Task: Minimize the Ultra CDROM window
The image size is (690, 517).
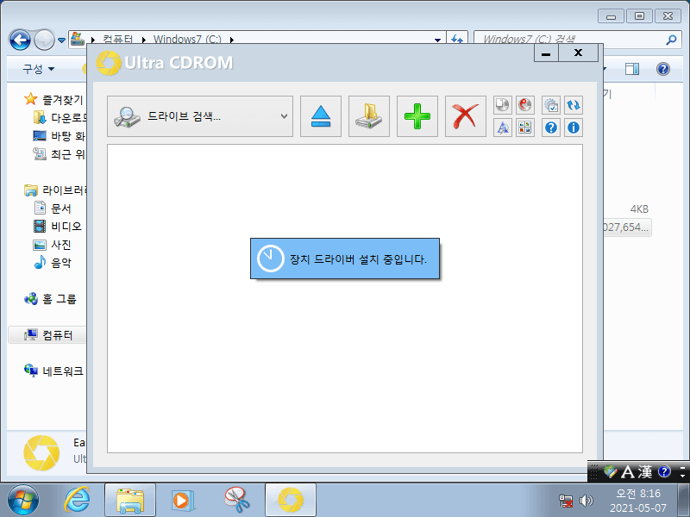Action: click(546, 53)
